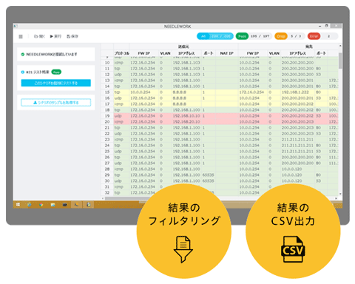
Task: Open File Explorer from the taskbar
Action: coord(53,205)
